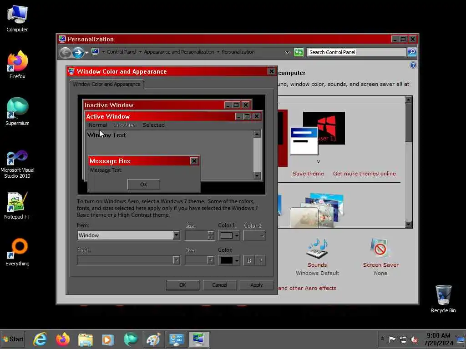466x349 pixels.
Task: Open the Recycle Bin
Action: point(443,299)
